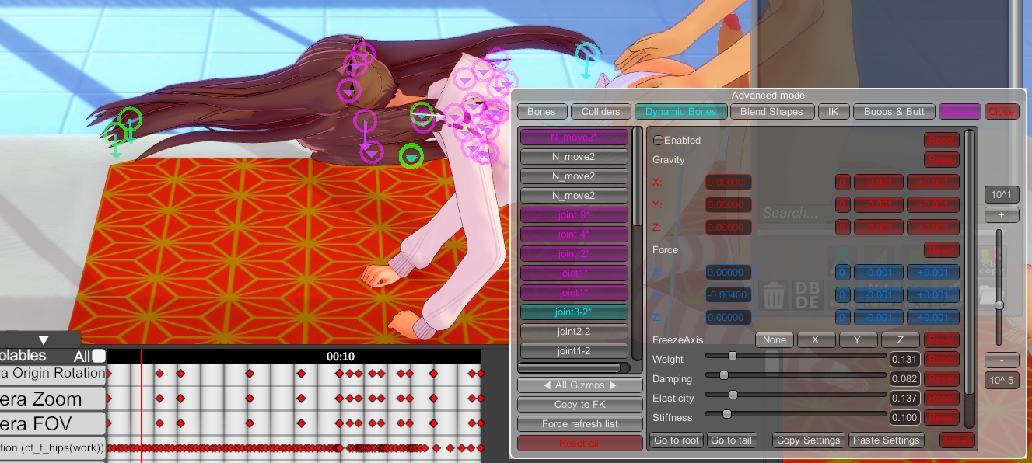Click the Stiffness slider handle

(x=727, y=414)
